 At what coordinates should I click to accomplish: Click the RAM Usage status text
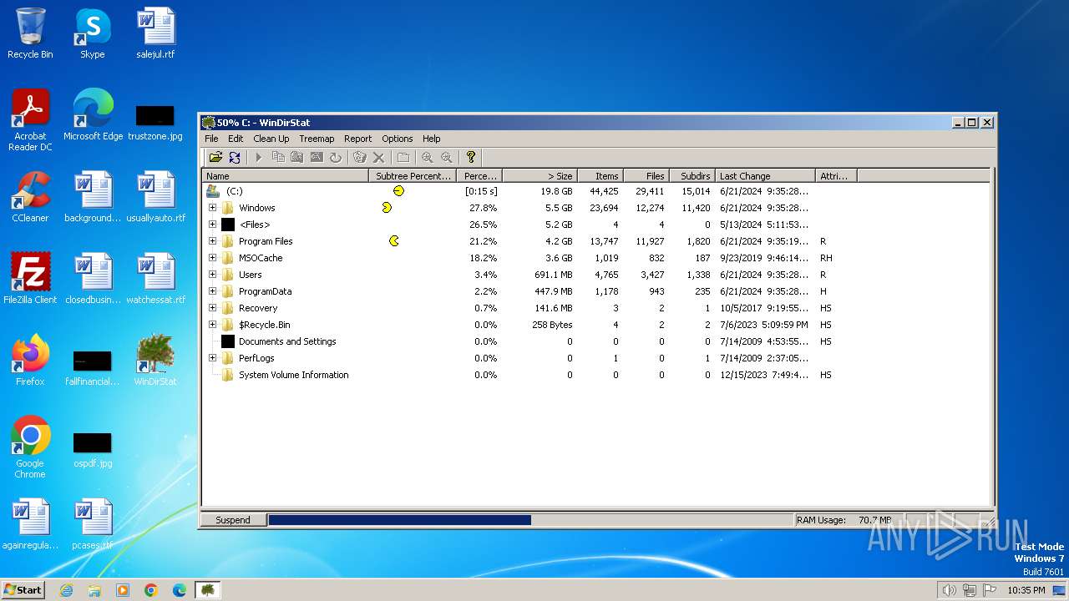844,520
